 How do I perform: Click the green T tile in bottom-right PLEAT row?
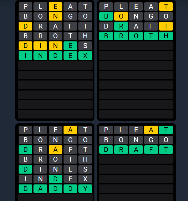[x=166, y=130]
